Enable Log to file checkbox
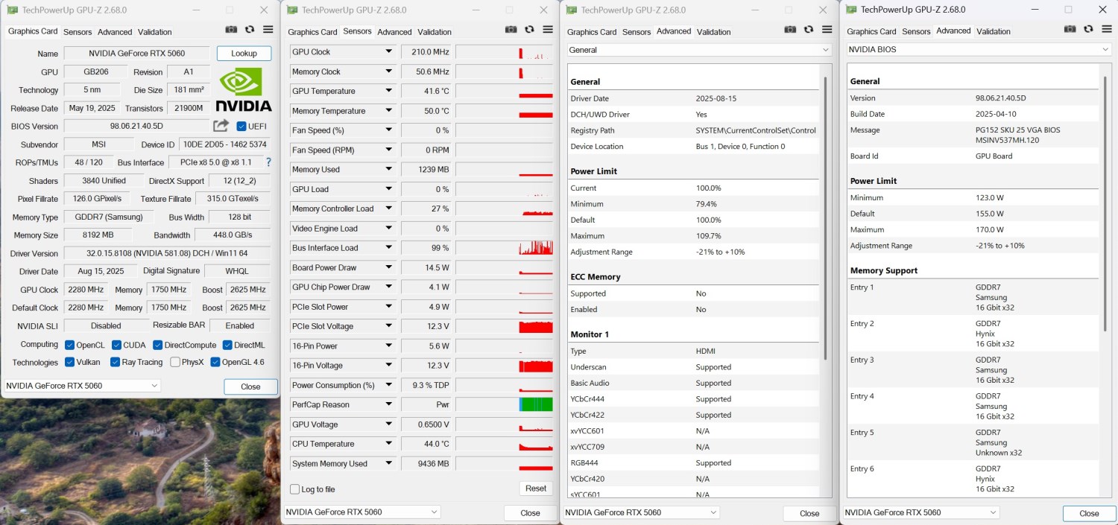Screen dimensions: 1118x525 [295, 489]
